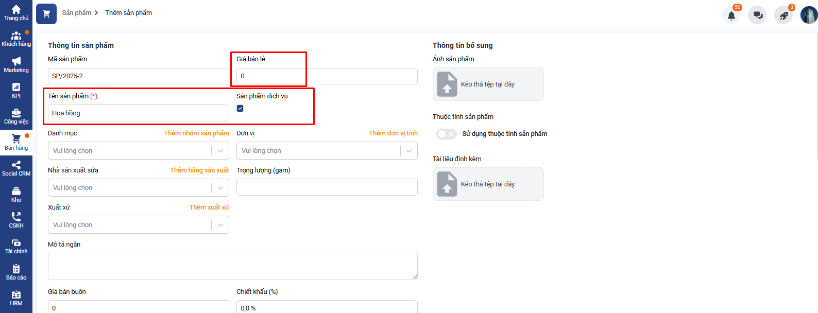Screen dimensions: 818x313
Task: Open the Kho menu item
Action: [16, 195]
